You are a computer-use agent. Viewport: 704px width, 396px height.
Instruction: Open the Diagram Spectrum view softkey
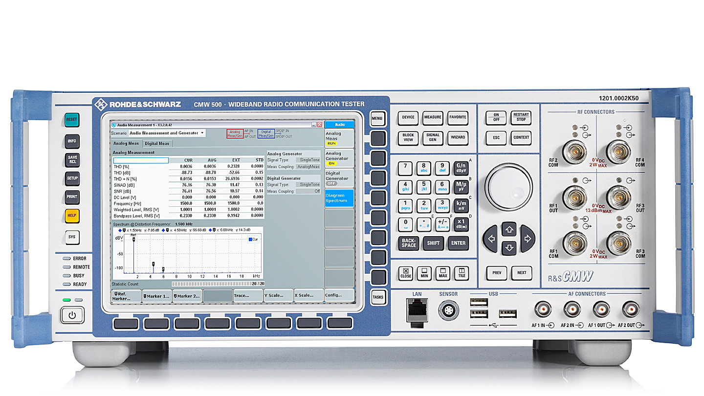pos(338,198)
